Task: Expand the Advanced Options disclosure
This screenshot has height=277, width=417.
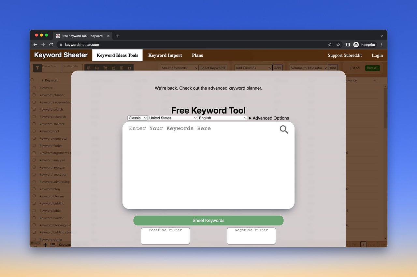Action: click(269, 118)
